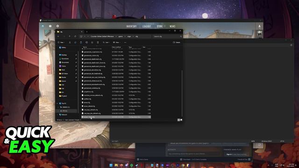299x168 pixels.
Task: Open the View dropdown
Action: (116, 42)
